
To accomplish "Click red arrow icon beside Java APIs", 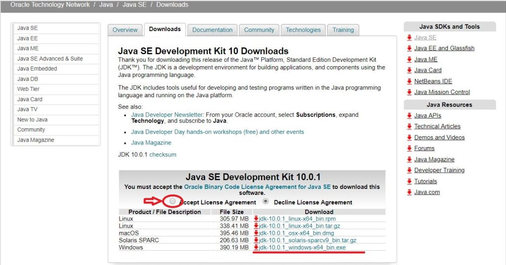I will coord(409,116).
